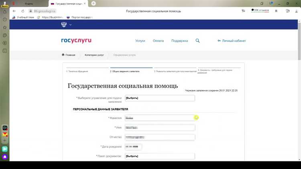Go back with the browser back arrow
This screenshot has height=169, width=301.
coord(14,11)
